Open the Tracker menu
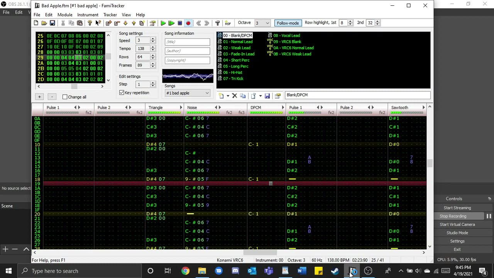 tap(110, 15)
